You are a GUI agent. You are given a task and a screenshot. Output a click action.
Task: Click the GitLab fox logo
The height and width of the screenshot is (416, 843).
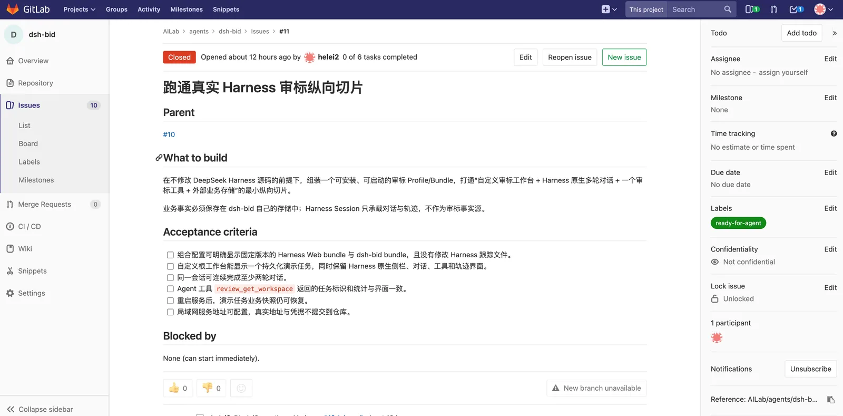pyautogui.click(x=13, y=9)
